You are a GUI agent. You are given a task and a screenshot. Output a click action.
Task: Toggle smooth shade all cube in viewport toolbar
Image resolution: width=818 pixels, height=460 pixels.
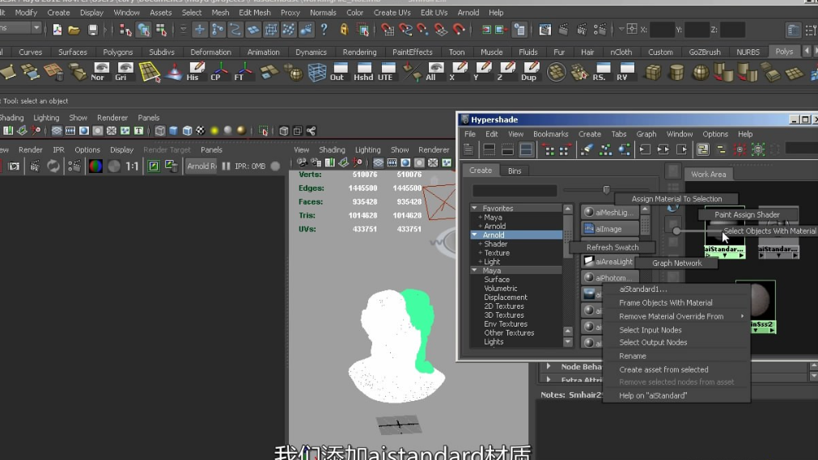point(173,131)
